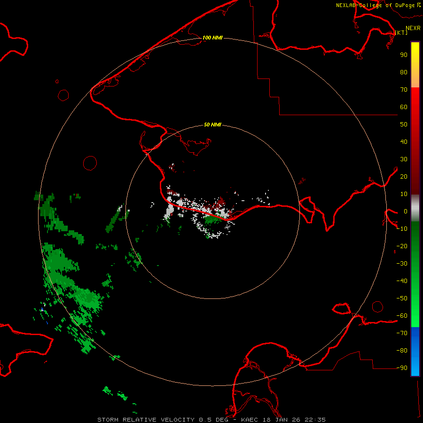Click the -10 value on velocity scale

coord(402,229)
